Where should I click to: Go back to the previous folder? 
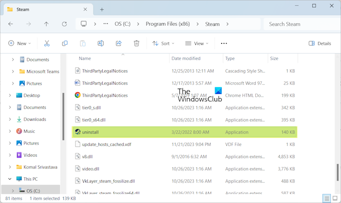10,24
